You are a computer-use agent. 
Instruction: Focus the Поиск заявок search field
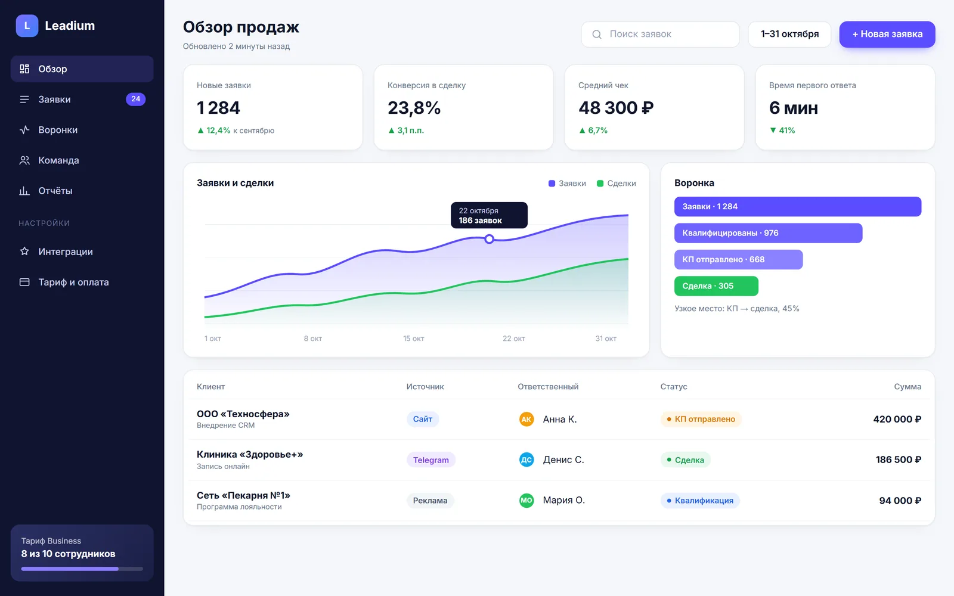pos(661,35)
